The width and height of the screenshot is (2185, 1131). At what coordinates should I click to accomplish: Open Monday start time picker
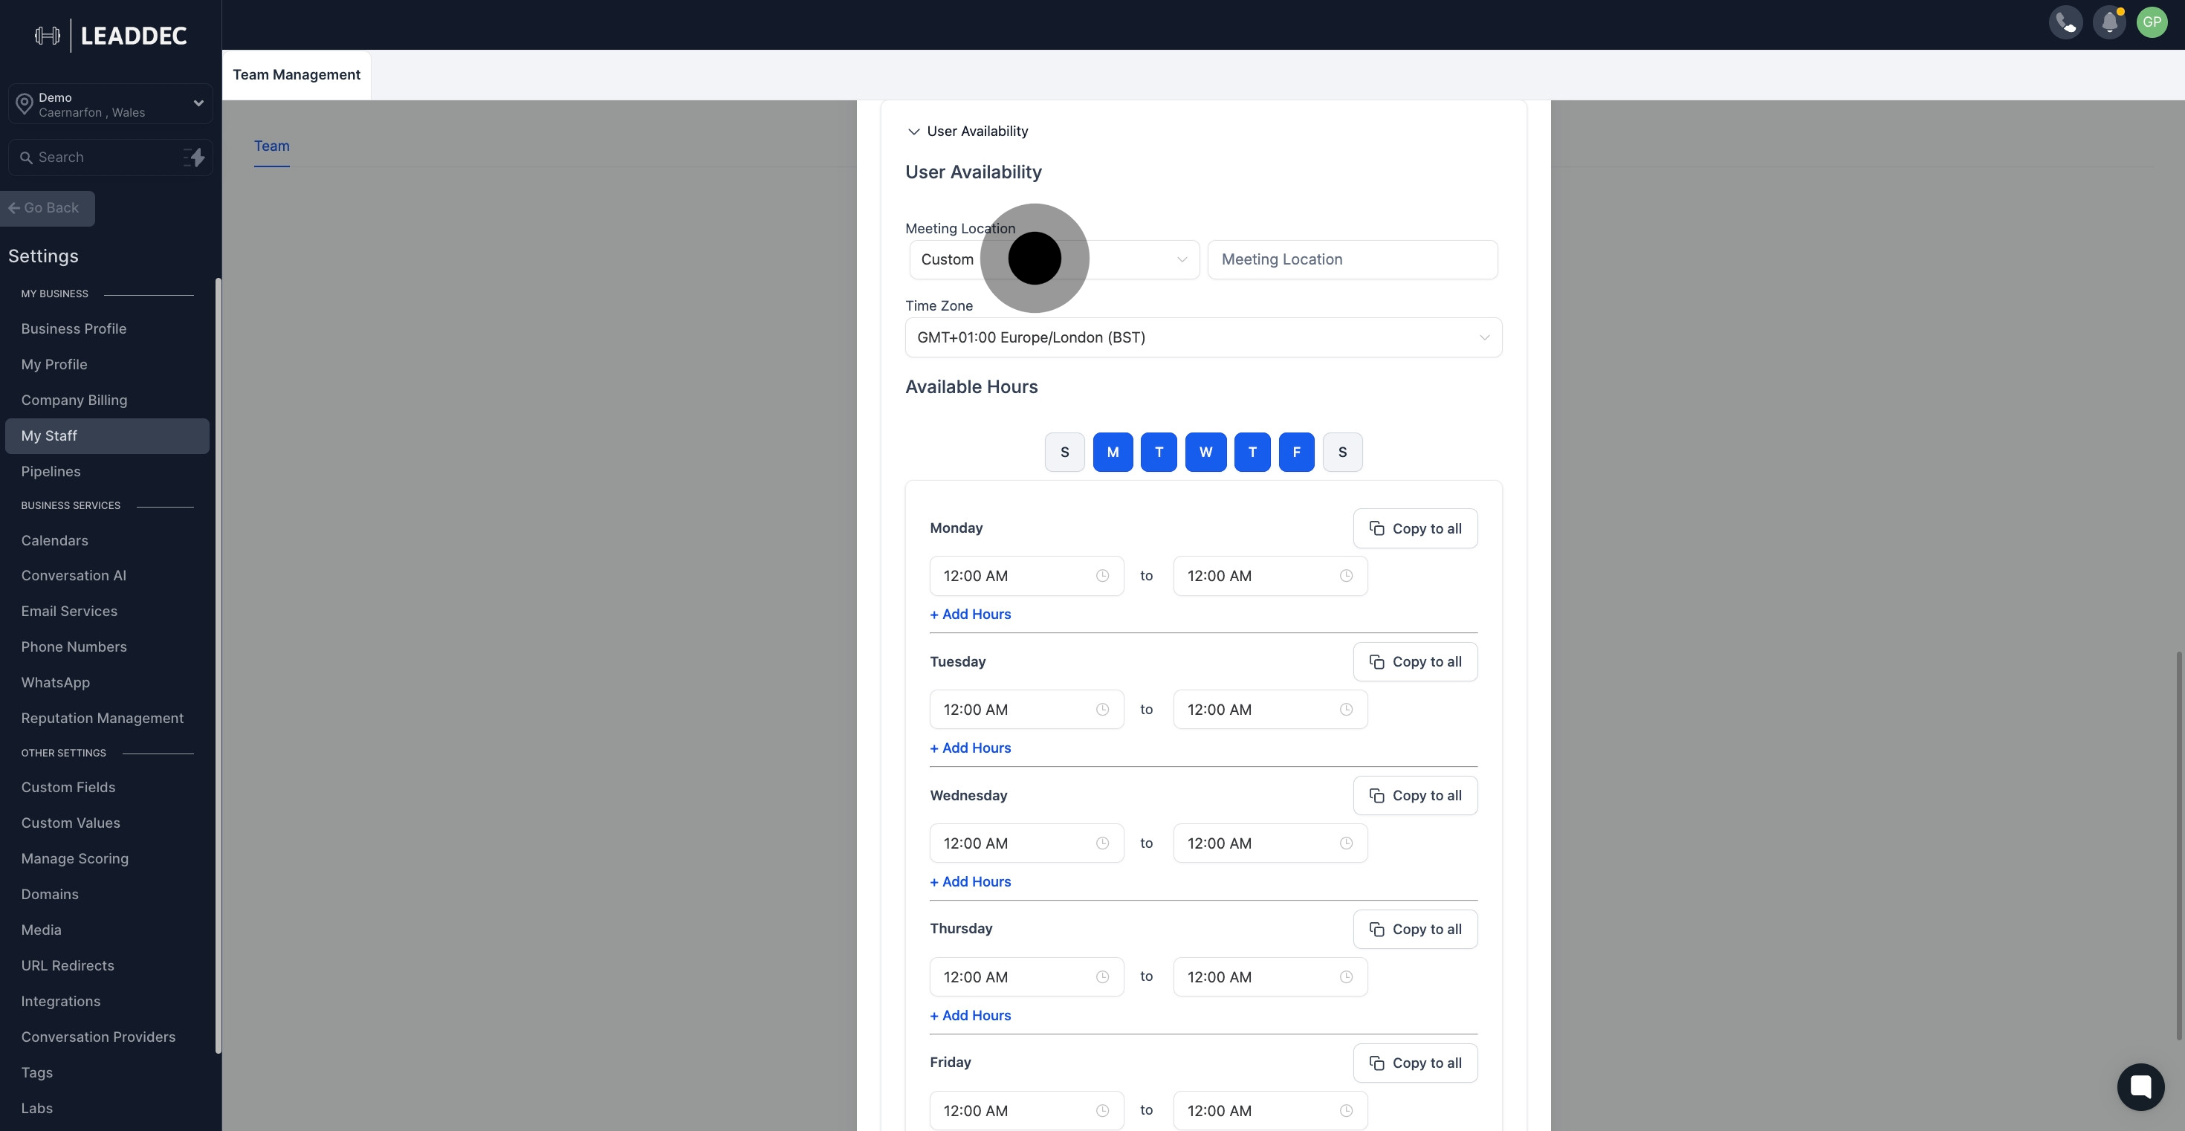1026,576
